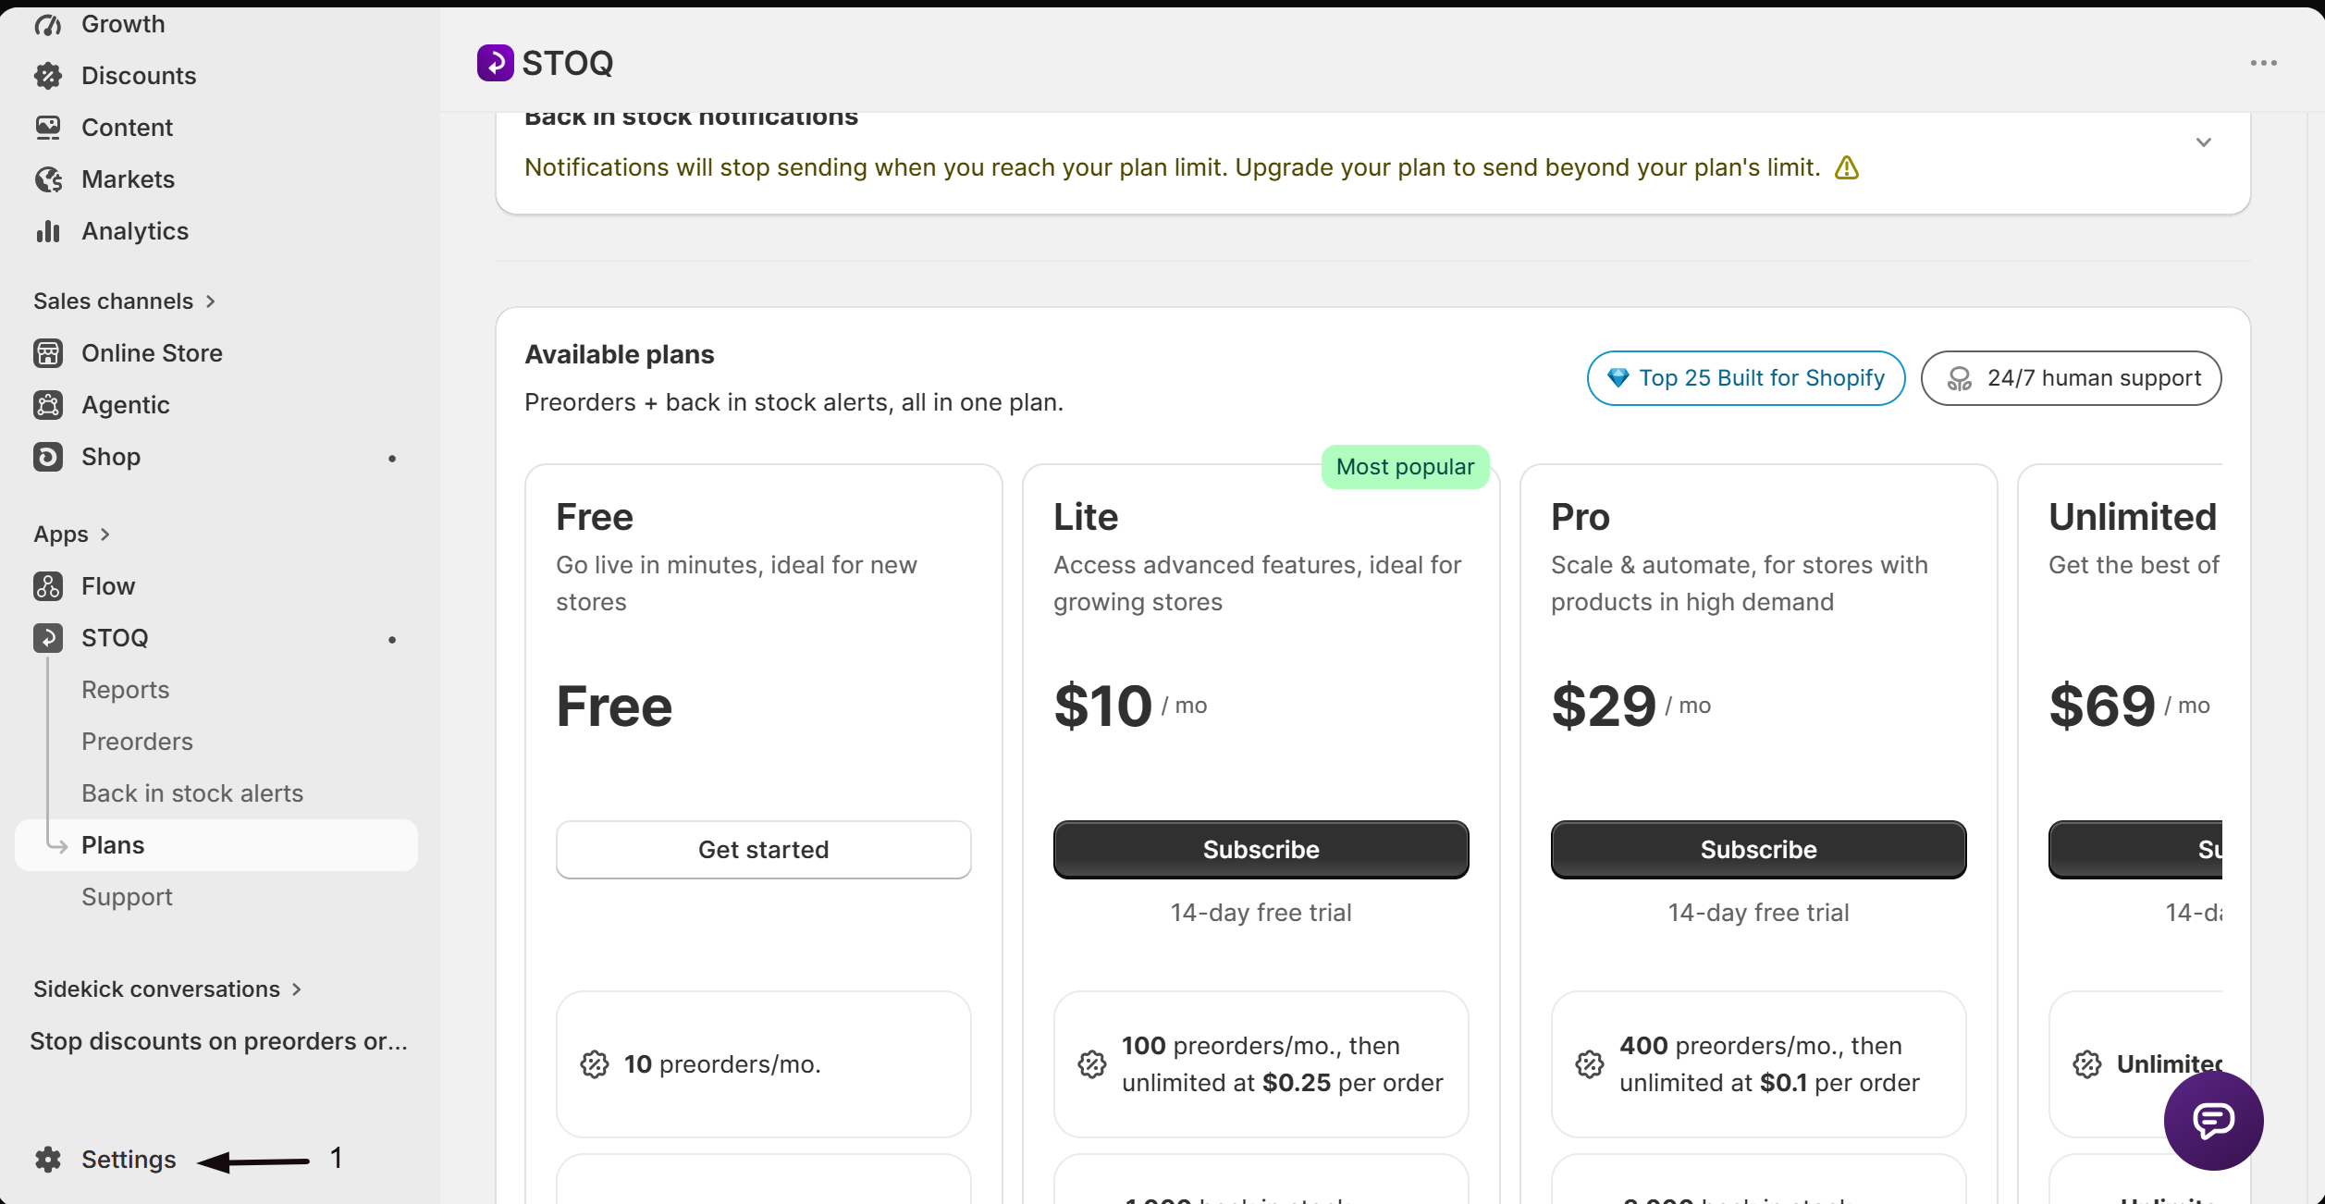Open Analytics page
Viewport: 2325px width, 1204px height.
coord(135,231)
